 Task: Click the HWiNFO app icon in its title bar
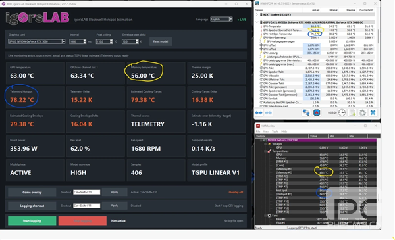(x=257, y=3)
